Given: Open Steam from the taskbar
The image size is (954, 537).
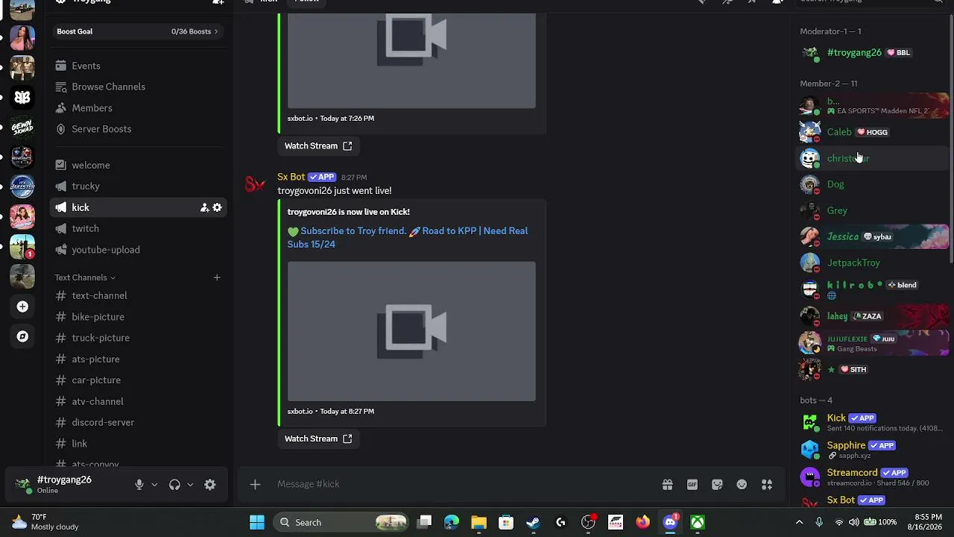Looking at the screenshot, I should click(533, 522).
